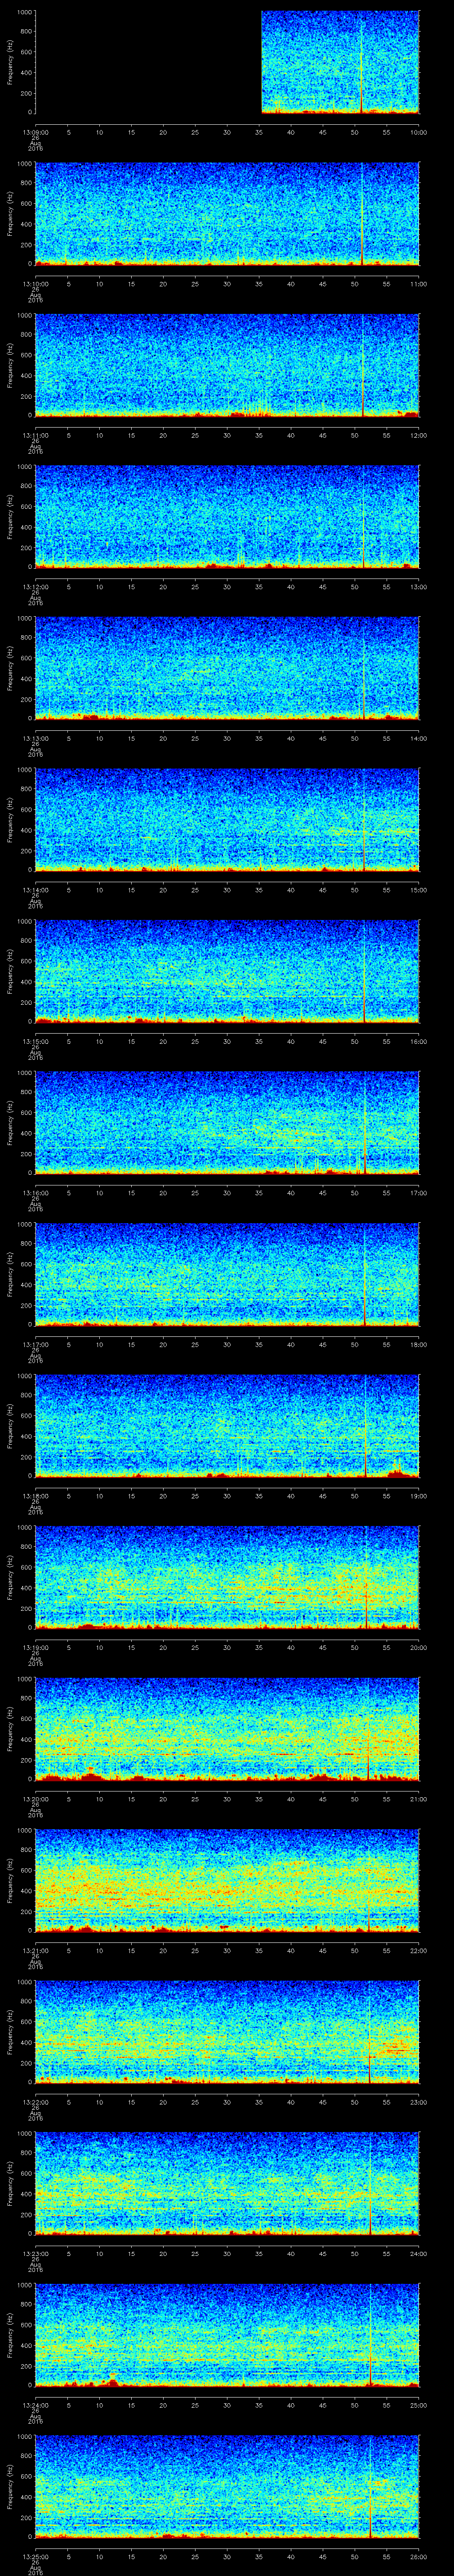The width and height of the screenshot is (454, 2576).
Task: Choose the spectrogram plot starting 13:24:00
Action: coord(227,2334)
